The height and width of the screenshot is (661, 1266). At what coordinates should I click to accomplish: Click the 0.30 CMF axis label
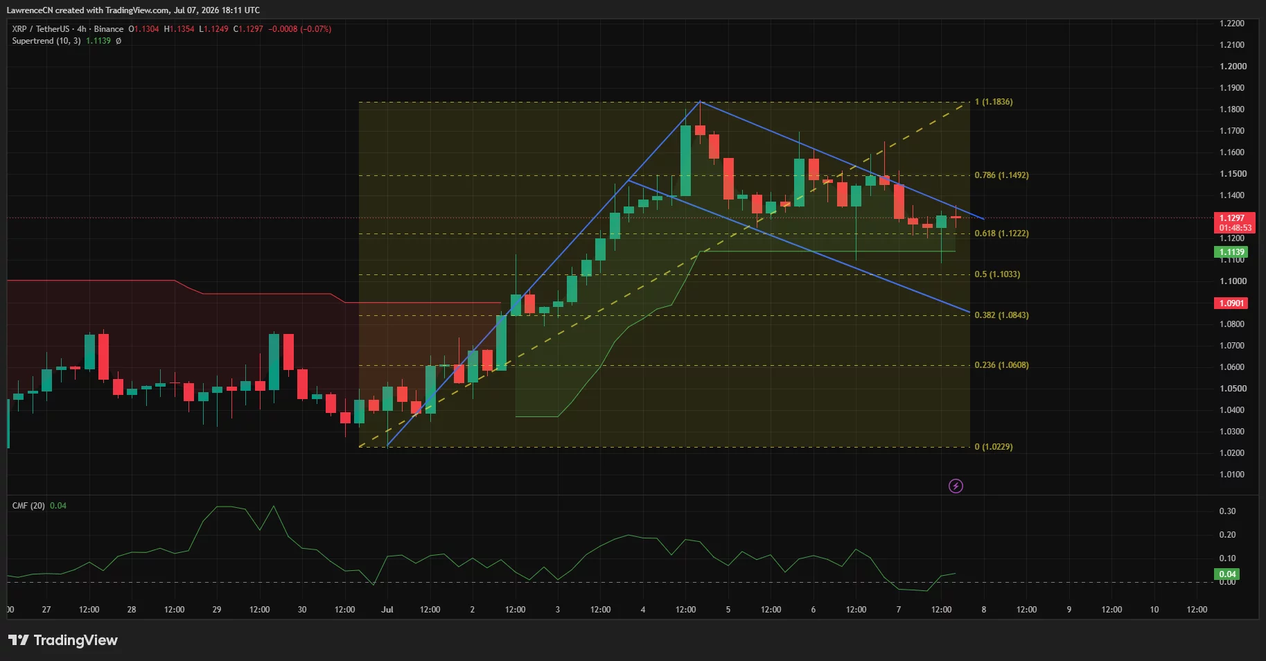coord(1227,511)
